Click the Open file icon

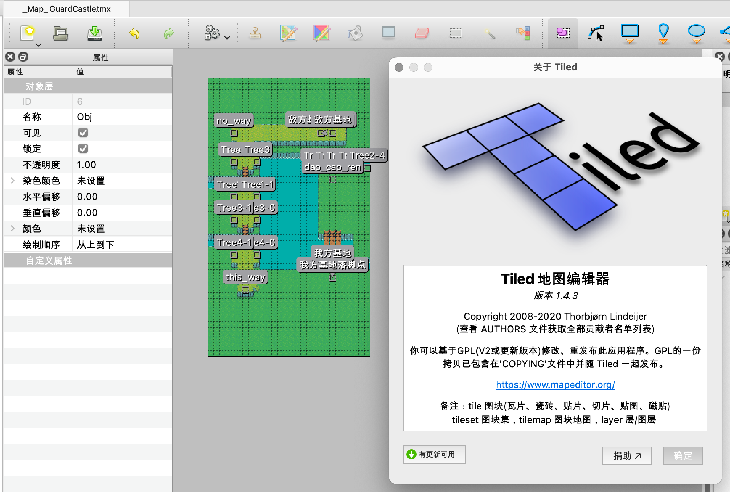click(x=60, y=33)
